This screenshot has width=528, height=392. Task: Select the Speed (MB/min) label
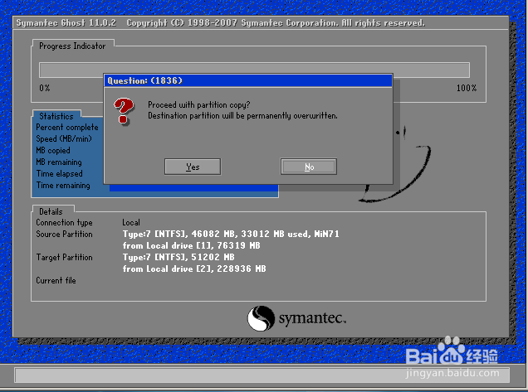pos(64,139)
